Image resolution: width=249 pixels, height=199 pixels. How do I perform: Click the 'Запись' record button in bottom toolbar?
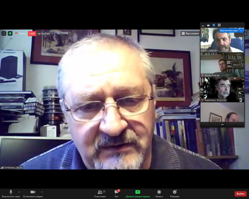point(159,194)
